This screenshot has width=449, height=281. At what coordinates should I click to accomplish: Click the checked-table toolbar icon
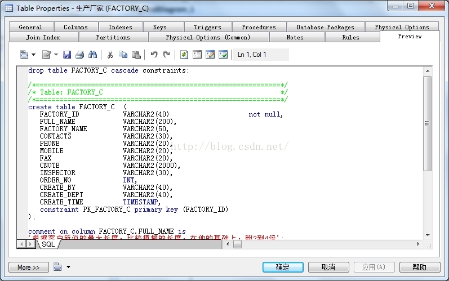click(223, 55)
